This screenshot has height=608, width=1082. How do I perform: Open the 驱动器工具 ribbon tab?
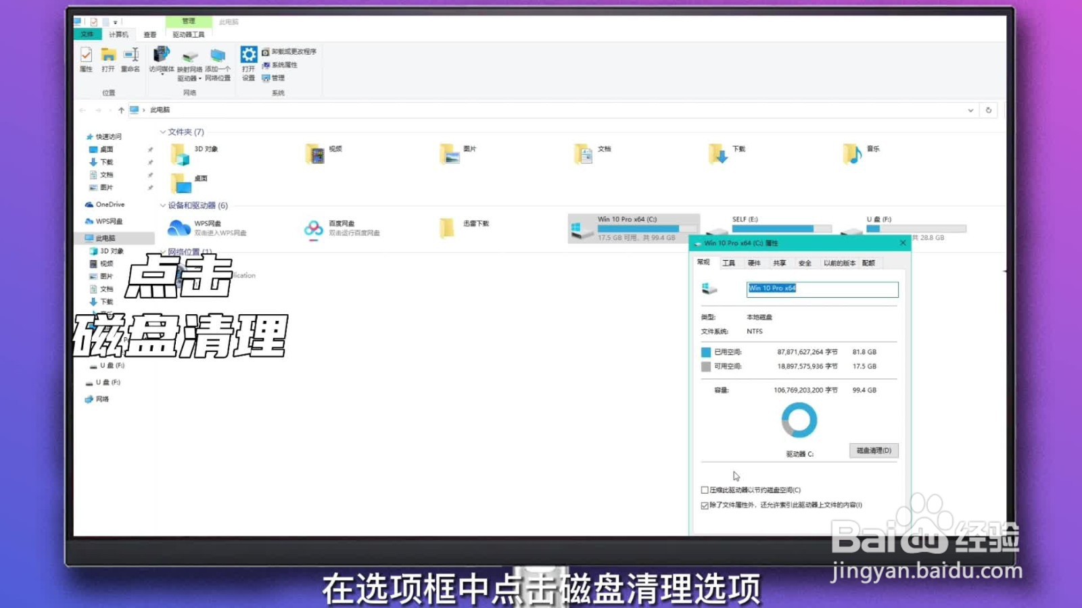[188, 33]
